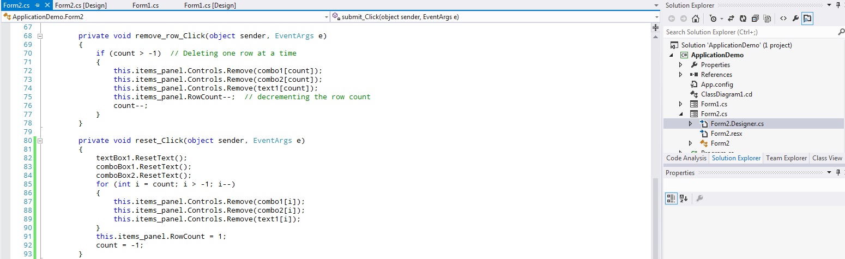The width and height of the screenshot is (845, 259).
Task: Expand the References node
Action: coord(680,75)
